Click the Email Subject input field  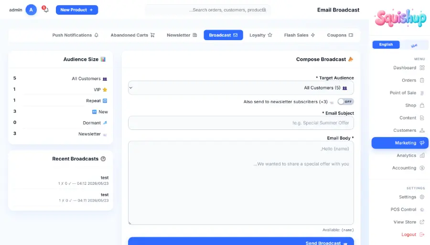click(x=241, y=123)
